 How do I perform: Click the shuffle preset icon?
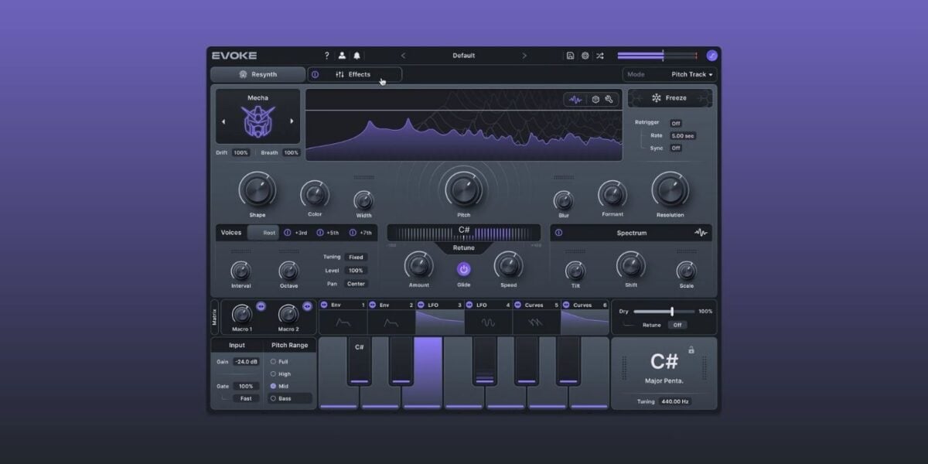pyautogui.click(x=601, y=55)
